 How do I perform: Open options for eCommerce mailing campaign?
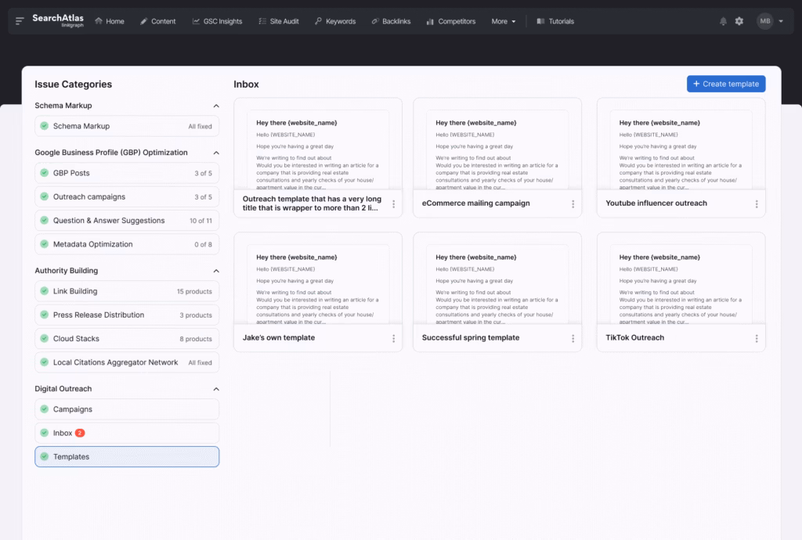tap(573, 203)
